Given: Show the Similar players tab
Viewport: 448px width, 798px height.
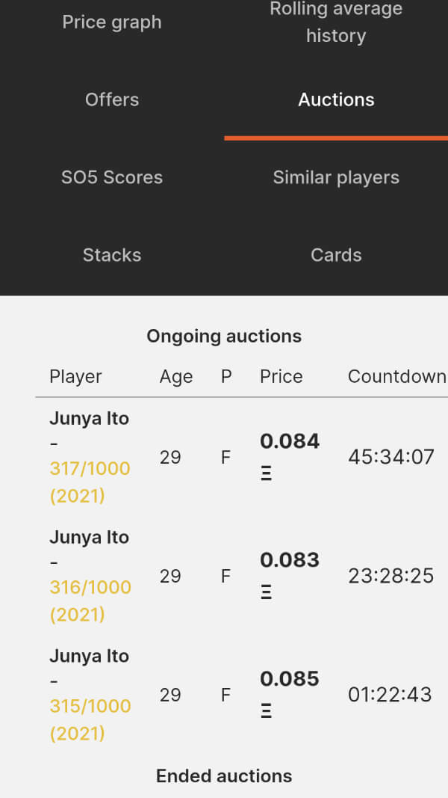Looking at the screenshot, I should [x=336, y=177].
